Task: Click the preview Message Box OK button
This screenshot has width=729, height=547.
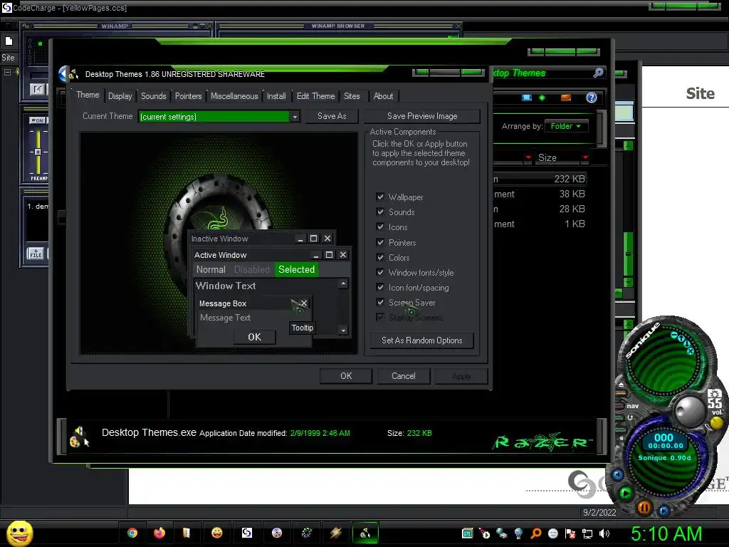Action: 254,337
